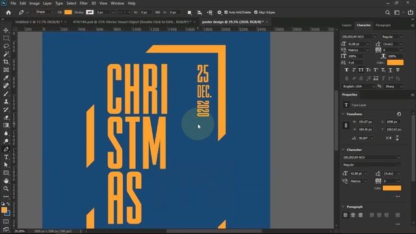Viewport: 416px width, 234px height.
Task: Select the Hand tool
Action: click(x=6, y=181)
